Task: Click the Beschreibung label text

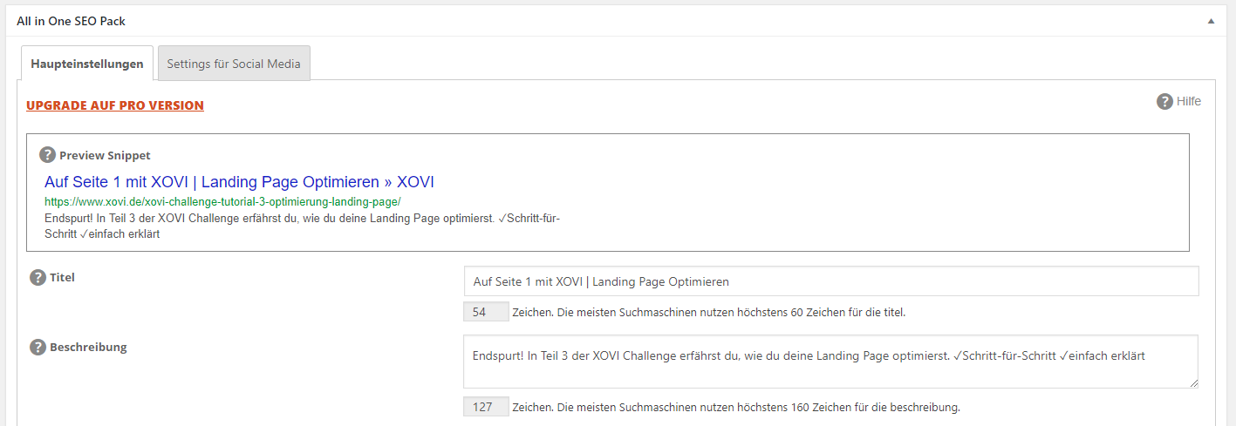Action: pos(88,348)
